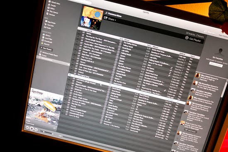The image size is (228, 152).
Task: Sort the list by Artist column
Action: click(x=126, y=40)
